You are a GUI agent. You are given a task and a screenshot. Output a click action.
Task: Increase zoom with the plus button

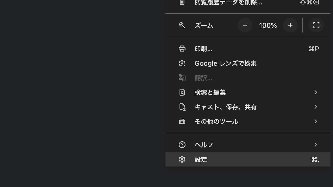pyautogui.click(x=290, y=25)
